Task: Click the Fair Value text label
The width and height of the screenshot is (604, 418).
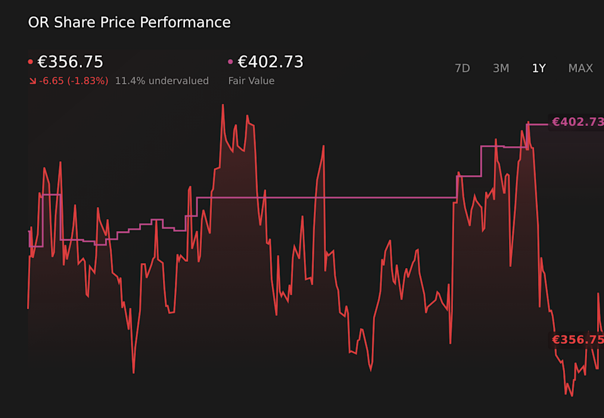Action: (x=252, y=81)
